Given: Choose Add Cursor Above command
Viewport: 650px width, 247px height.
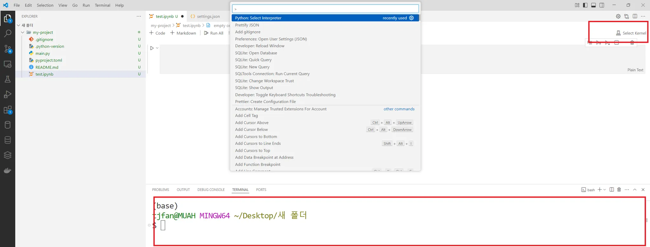Looking at the screenshot, I should pyautogui.click(x=325, y=123).
